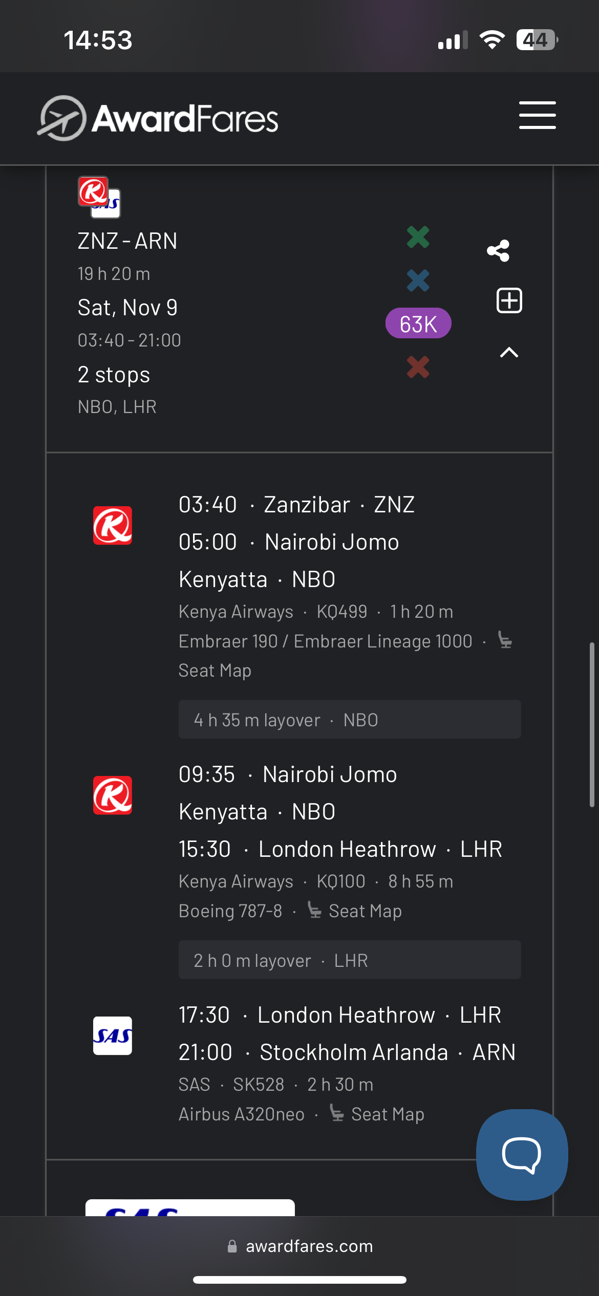Click the AwardFares airplane logo
The height and width of the screenshot is (1296, 599).
click(62, 118)
